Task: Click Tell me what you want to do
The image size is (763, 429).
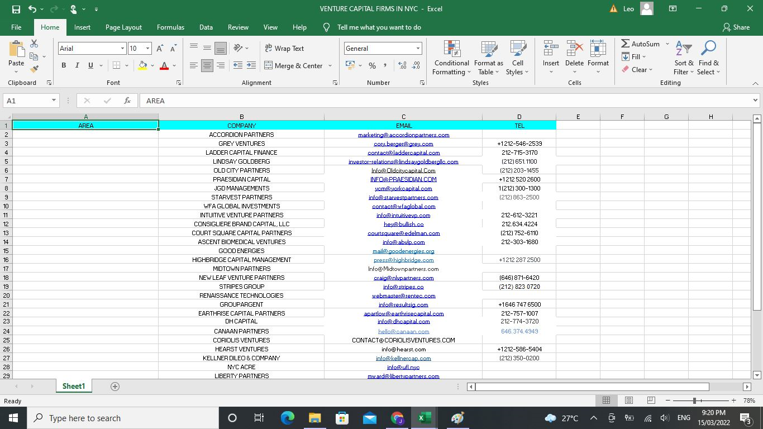Action: coord(379,27)
